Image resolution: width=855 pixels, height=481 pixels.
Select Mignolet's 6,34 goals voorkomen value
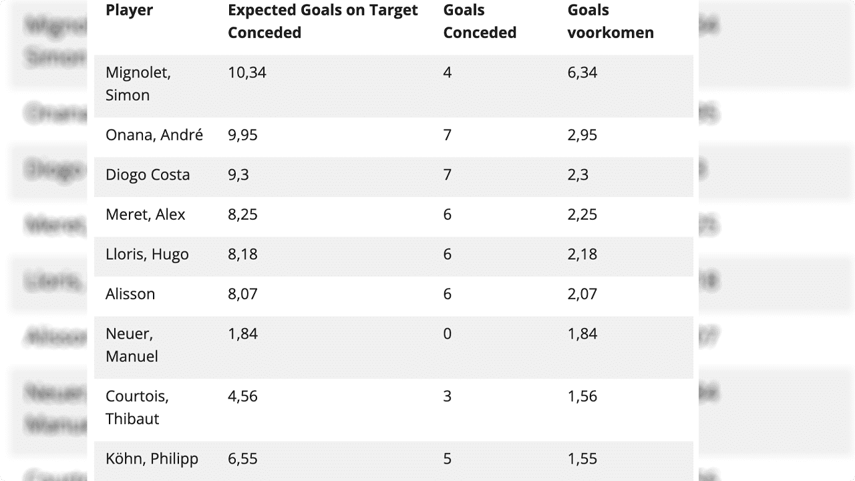[582, 72]
